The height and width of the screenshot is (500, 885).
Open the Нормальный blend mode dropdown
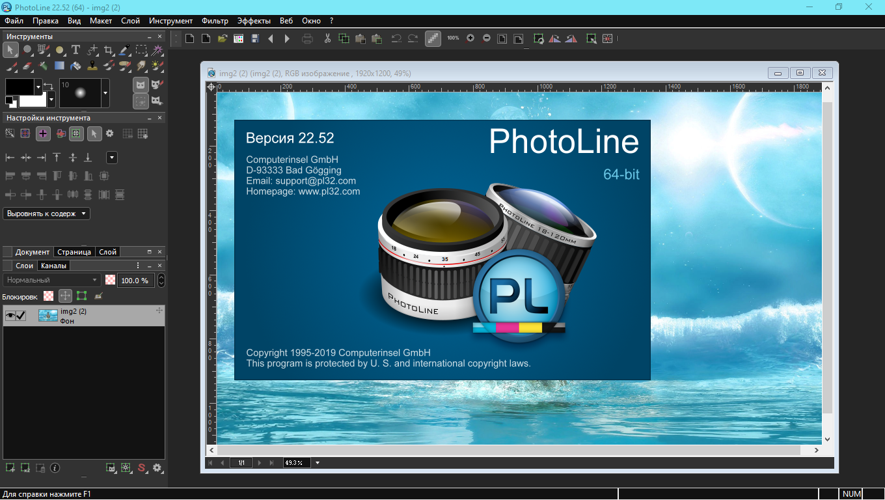click(51, 280)
